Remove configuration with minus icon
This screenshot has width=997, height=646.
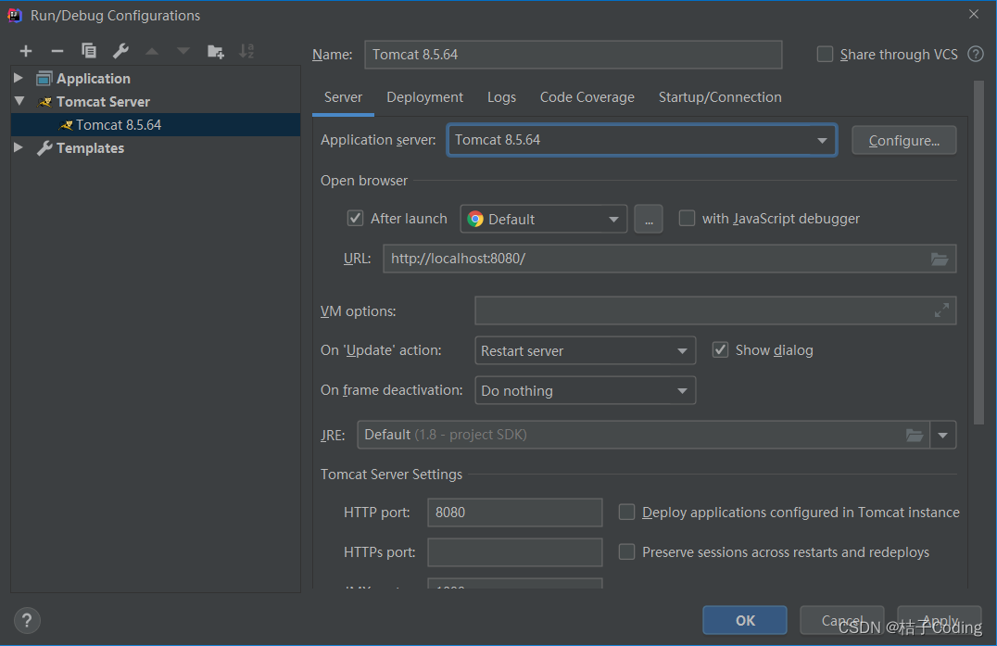57,51
